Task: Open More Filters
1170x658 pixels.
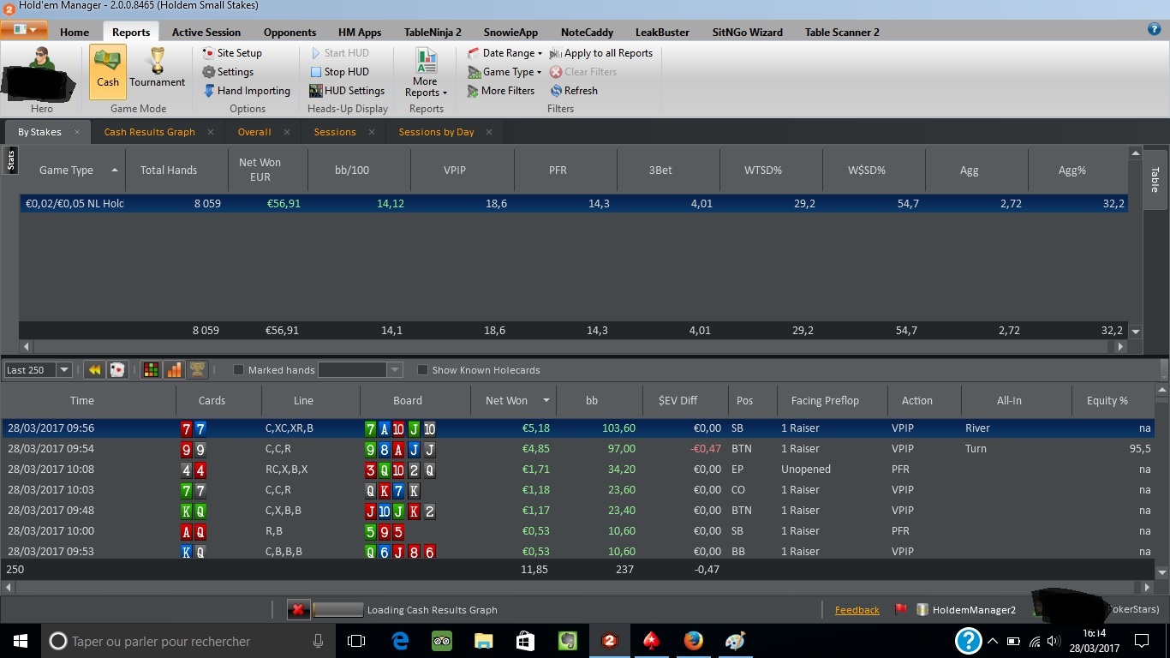Action: pos(501,91)
